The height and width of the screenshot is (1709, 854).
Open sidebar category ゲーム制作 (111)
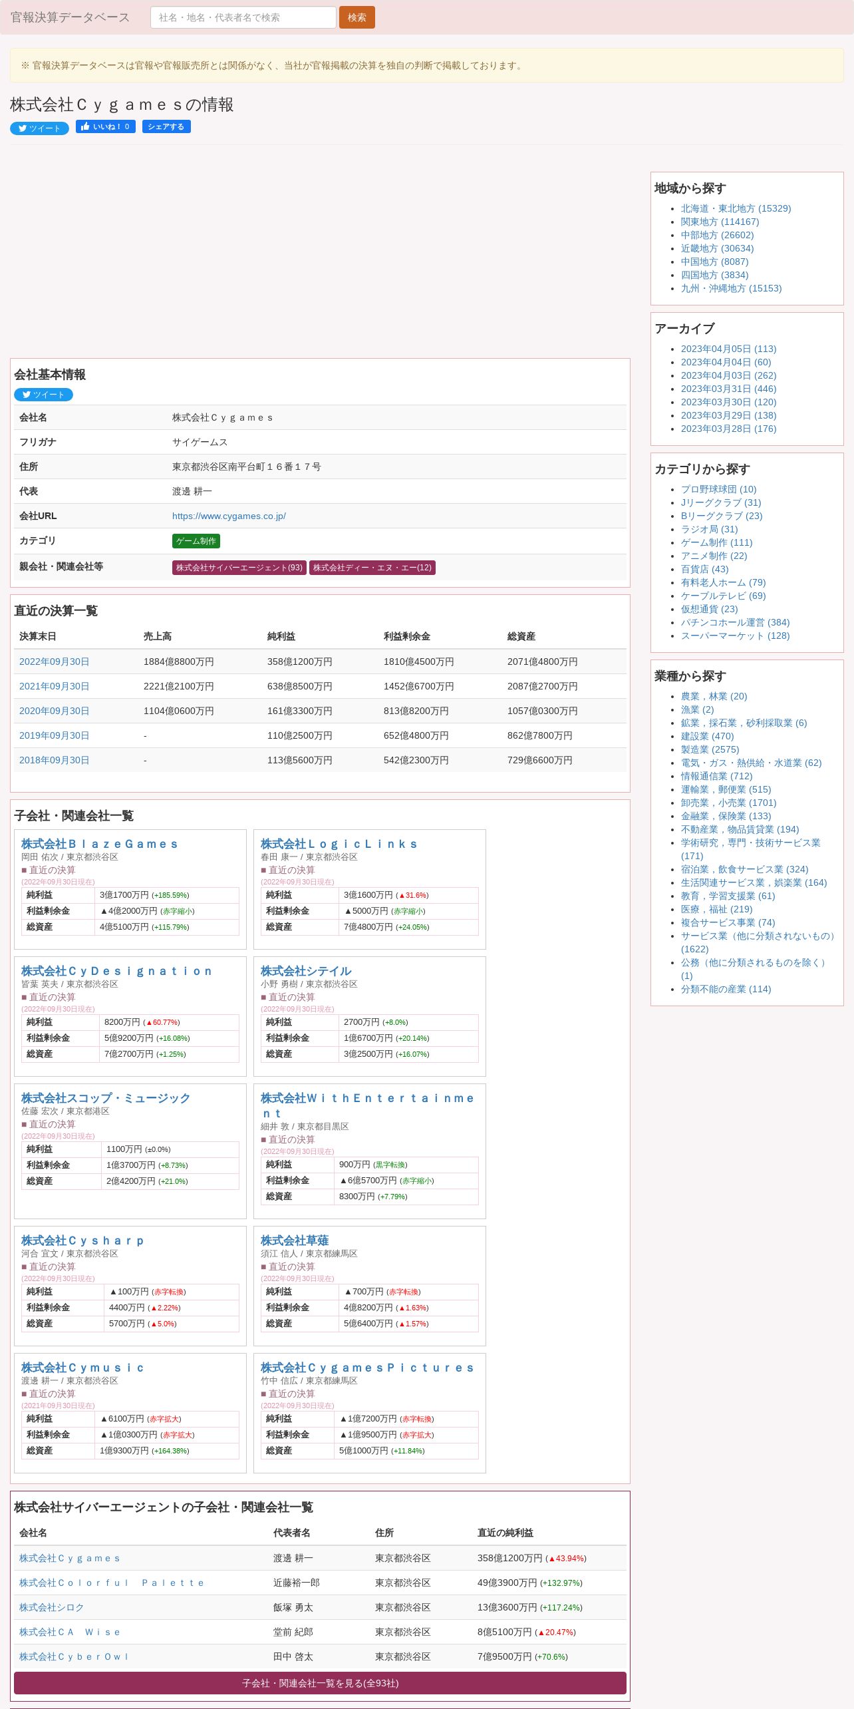coord(716,542)
